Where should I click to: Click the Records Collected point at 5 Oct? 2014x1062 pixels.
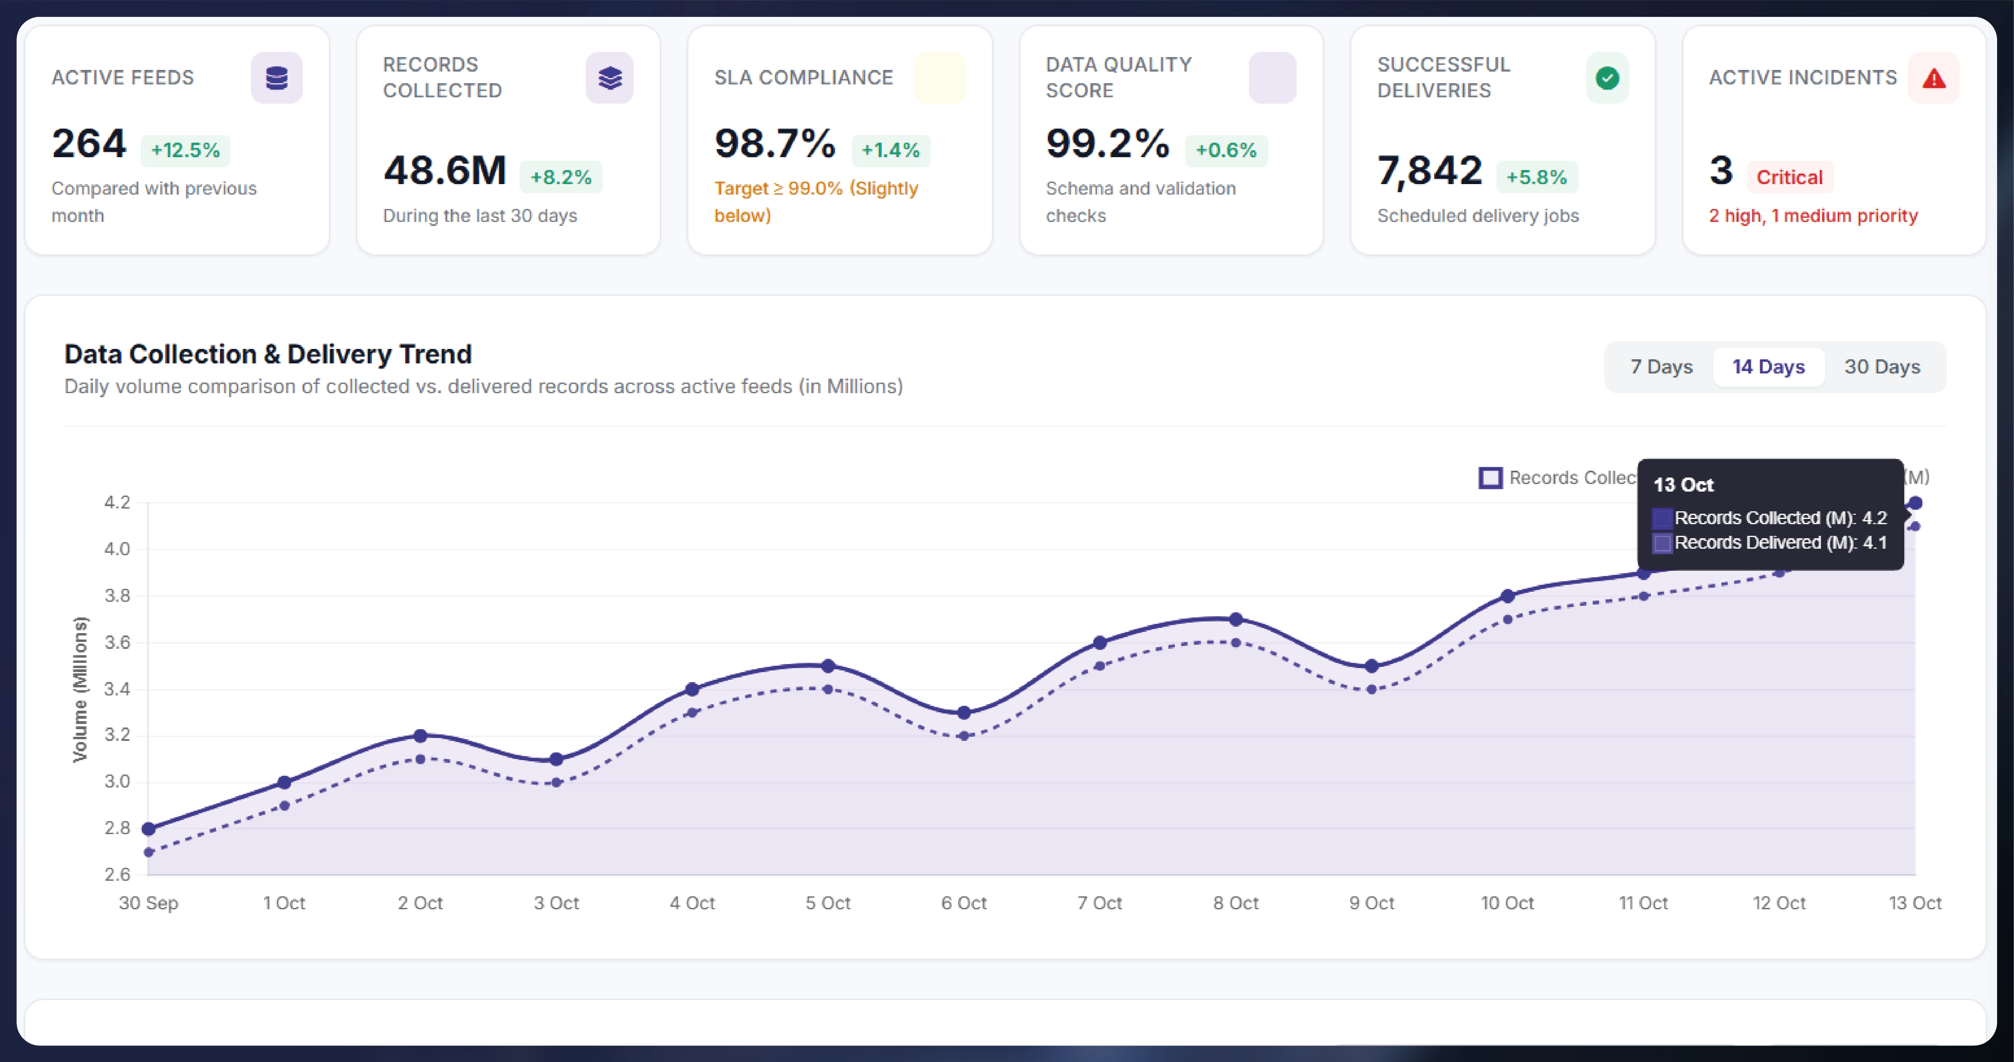coord(828,666)
